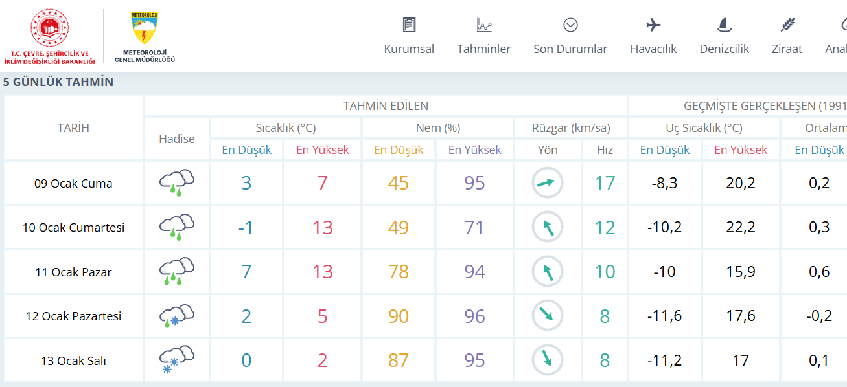Screen dimensions: 847x387
Task: Click the Kurumsal menu label
Action: [409, 49]
